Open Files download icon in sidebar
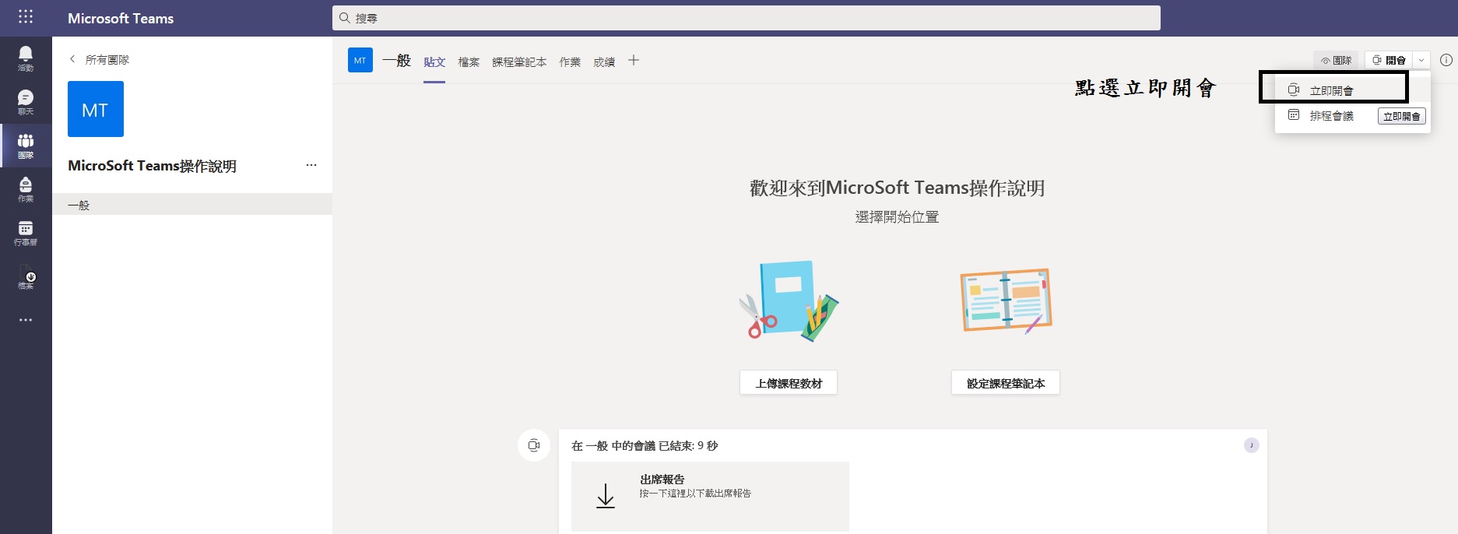 coord(26,276)
